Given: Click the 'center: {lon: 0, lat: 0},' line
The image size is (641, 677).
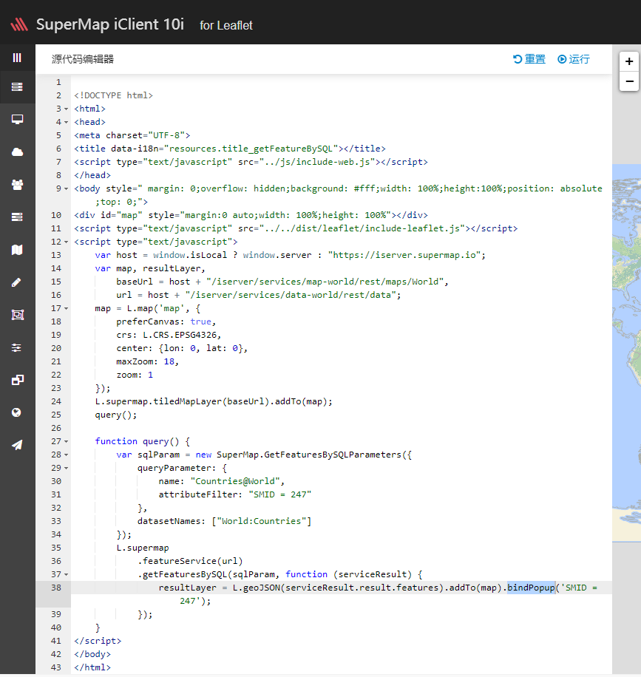Looking at the screenshot, I should pyautogui.click(x=182, y=348).
